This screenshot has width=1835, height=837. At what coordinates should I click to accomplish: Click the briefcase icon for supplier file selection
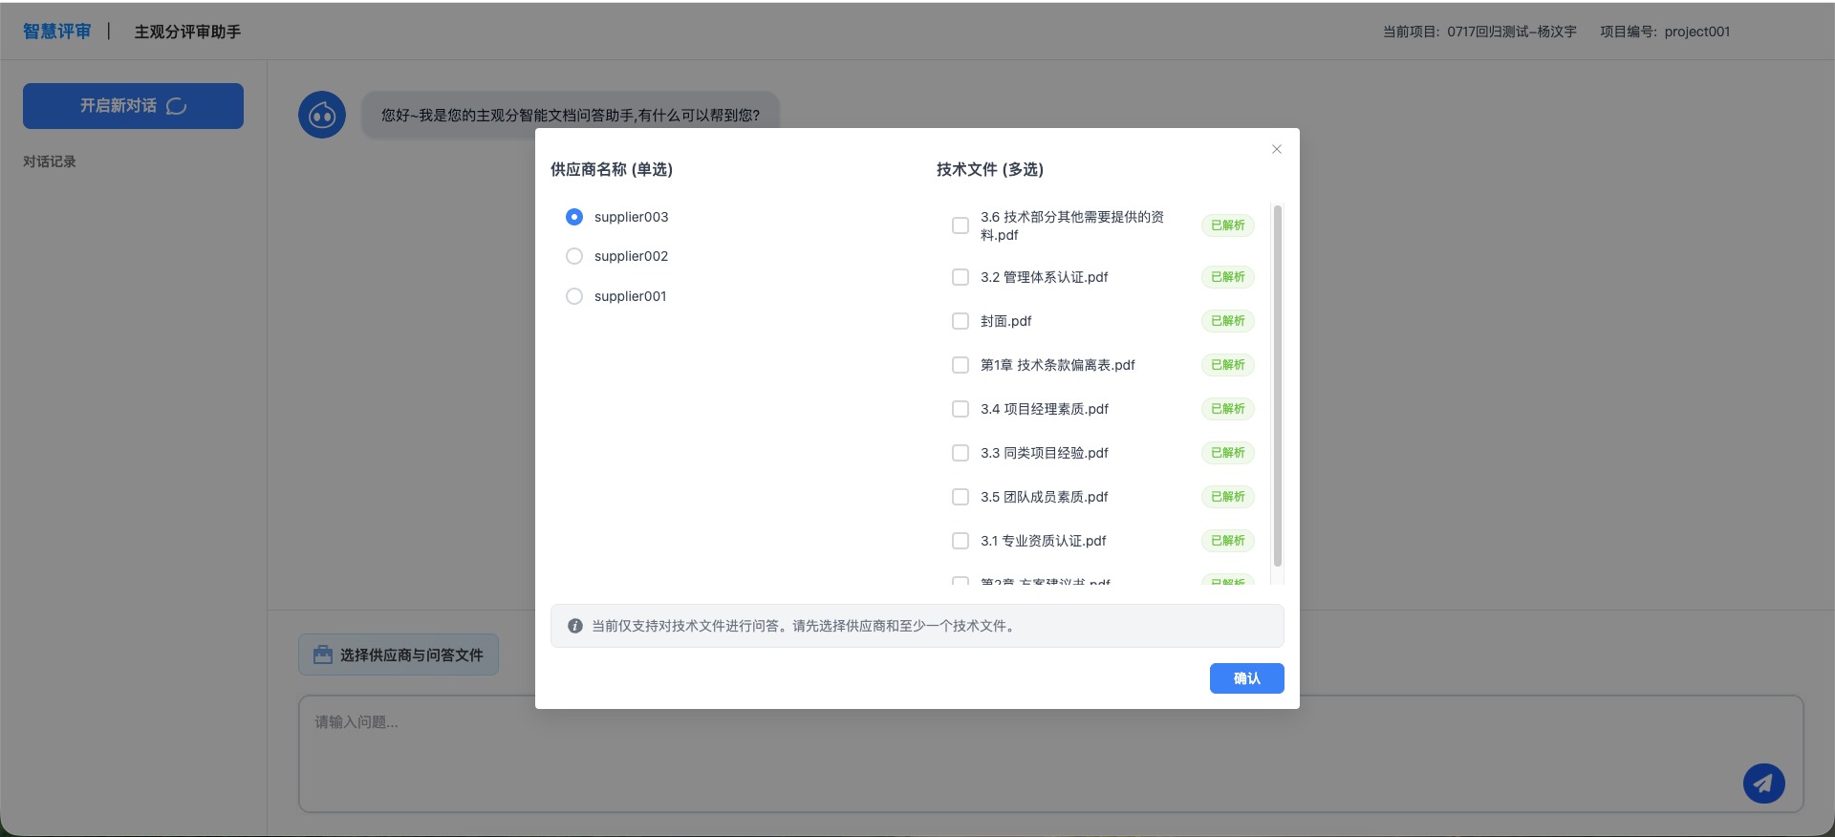(323, 655)
